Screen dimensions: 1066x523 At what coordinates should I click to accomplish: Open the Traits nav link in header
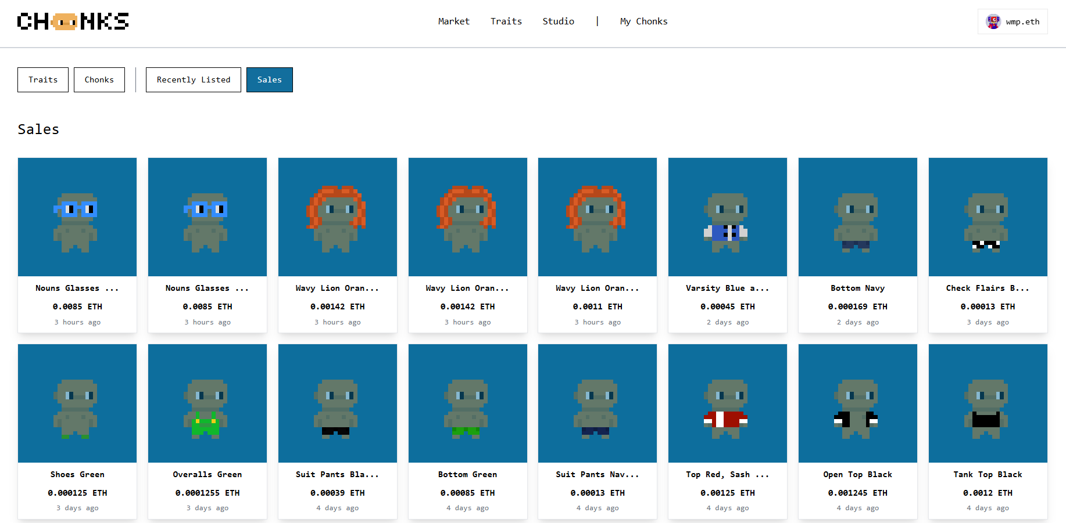tap(506, 21)
